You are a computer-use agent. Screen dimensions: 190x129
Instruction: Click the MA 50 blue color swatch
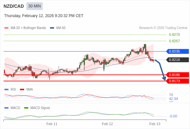tap(52, 28)
